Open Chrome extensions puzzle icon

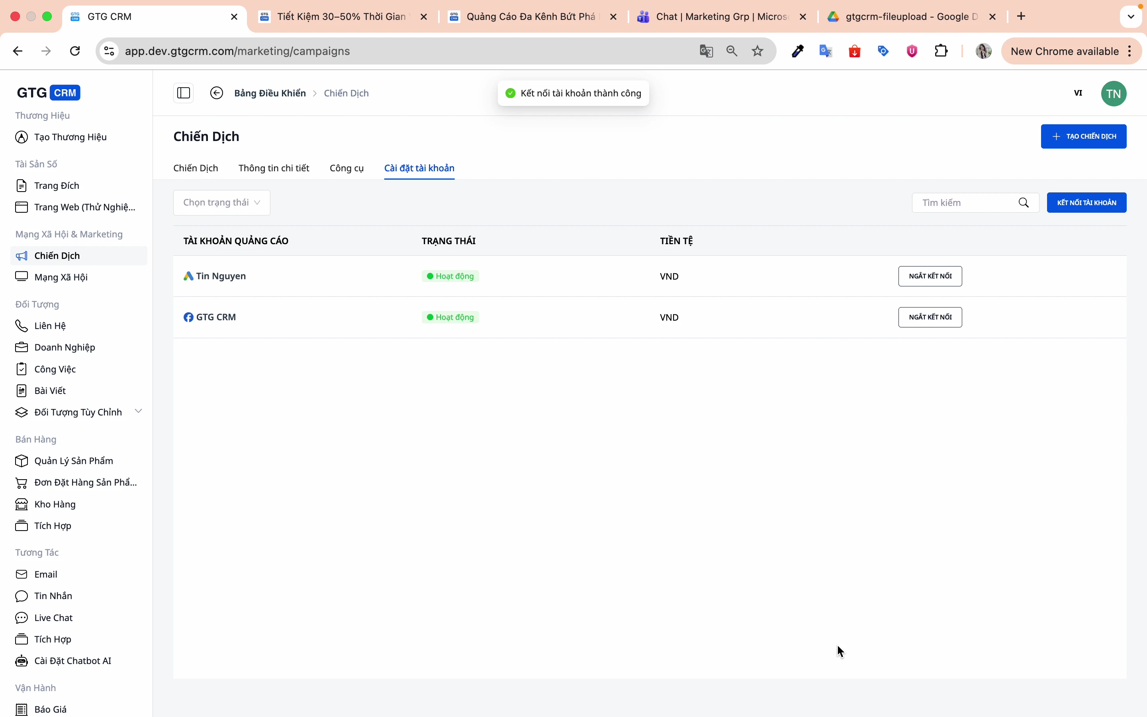coord(941,51)
